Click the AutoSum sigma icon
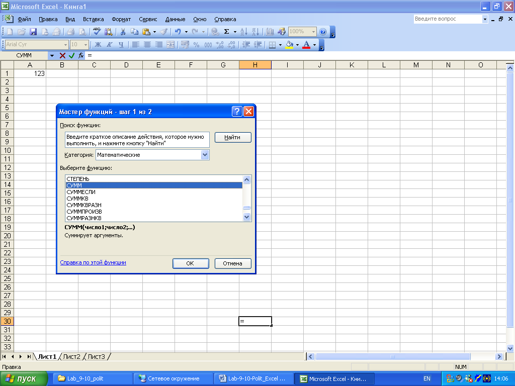The image size is (515, 386). (x=226, y=32)
